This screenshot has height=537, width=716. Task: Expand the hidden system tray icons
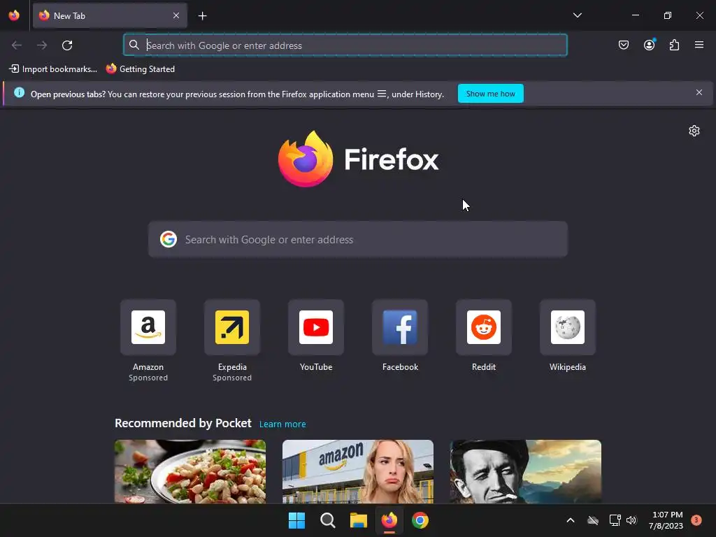tap(571, 520)
